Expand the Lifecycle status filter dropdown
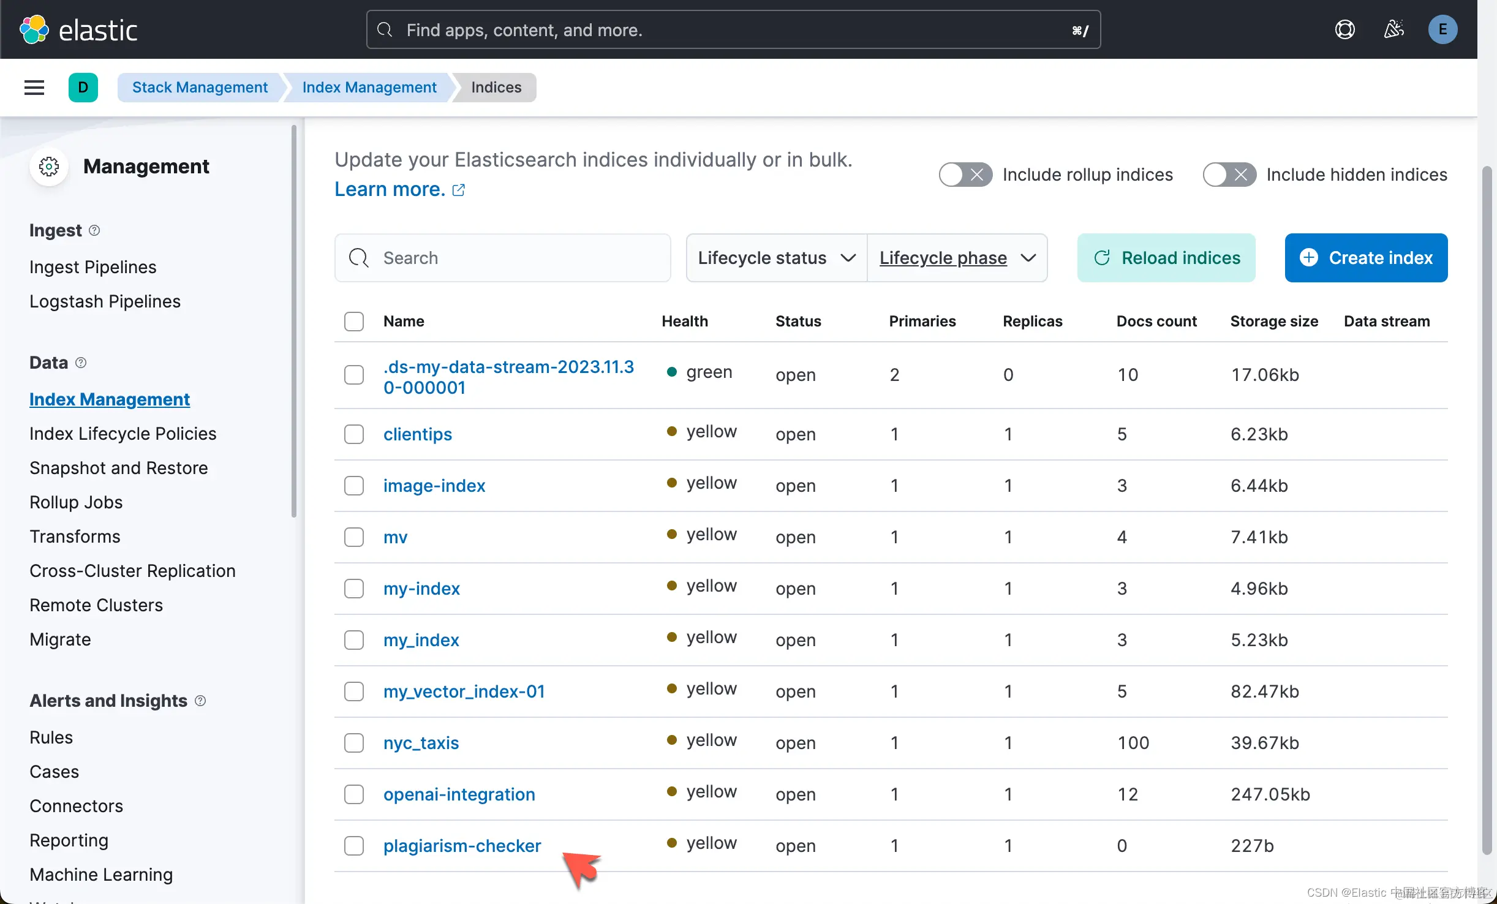Screen dimensions: 1497x904 776,258
